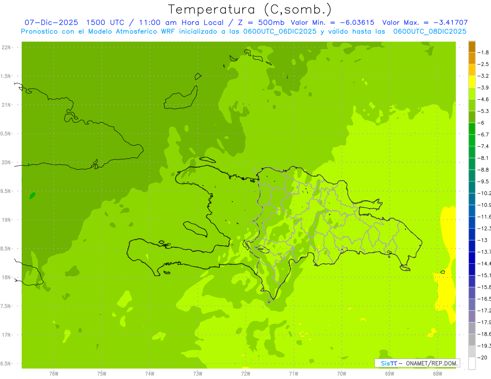Click the 'Valor Min. = -6.03615' readout
This screenshot has width=491, height=379.
click(332, 22)
